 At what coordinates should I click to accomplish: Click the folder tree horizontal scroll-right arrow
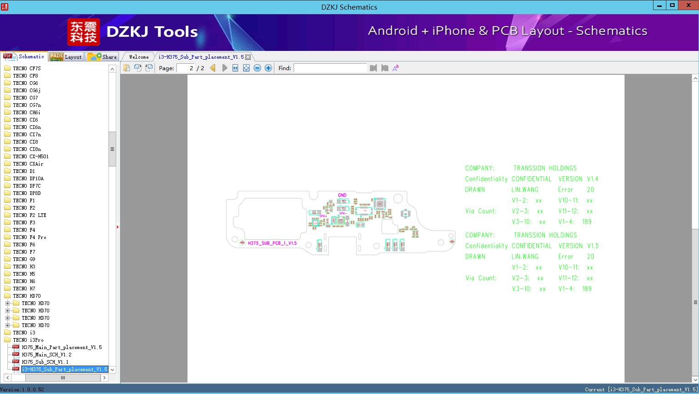pyautogui.click(x=105, y=377)
